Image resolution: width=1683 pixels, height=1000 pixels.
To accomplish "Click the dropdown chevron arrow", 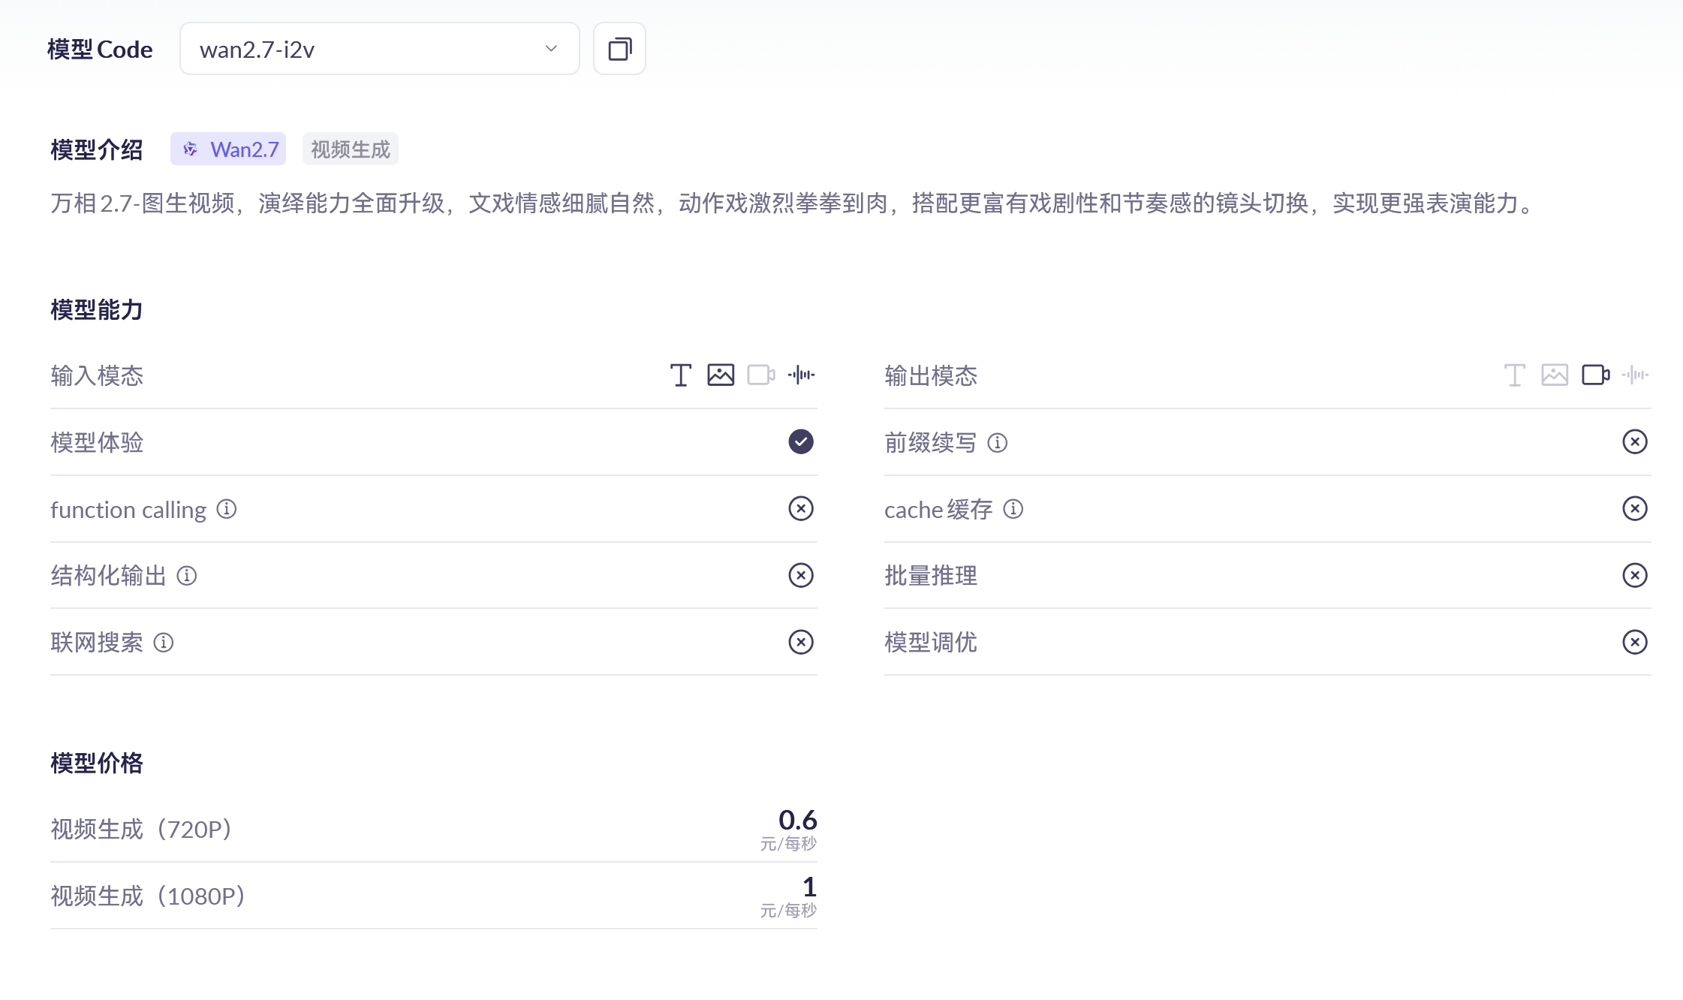I will tap(551, 49).
